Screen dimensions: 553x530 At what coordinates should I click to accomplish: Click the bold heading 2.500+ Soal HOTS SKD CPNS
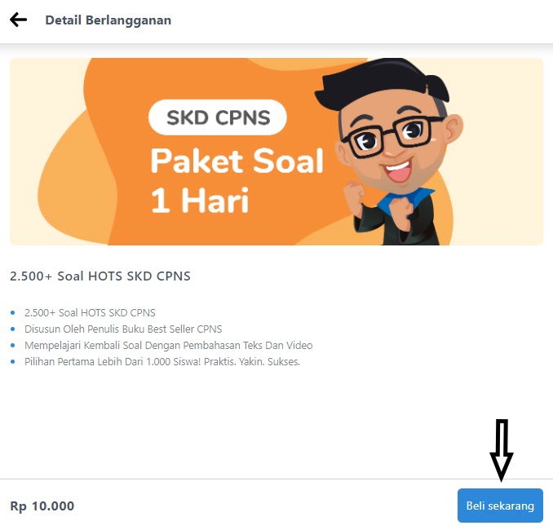pos(100,276)
